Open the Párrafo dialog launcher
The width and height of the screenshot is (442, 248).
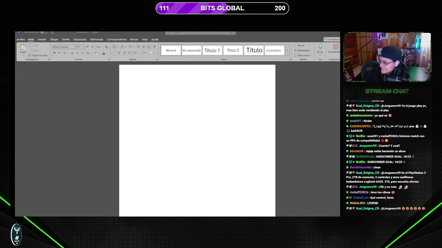(x=157, y=60)
